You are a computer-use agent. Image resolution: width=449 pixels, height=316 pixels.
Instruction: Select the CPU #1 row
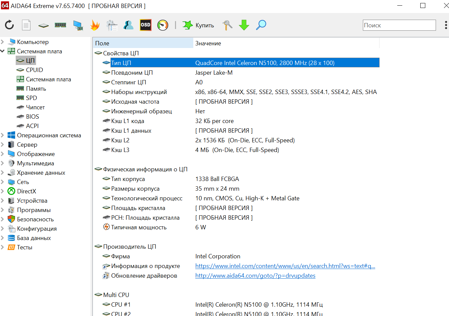[240, 305]
